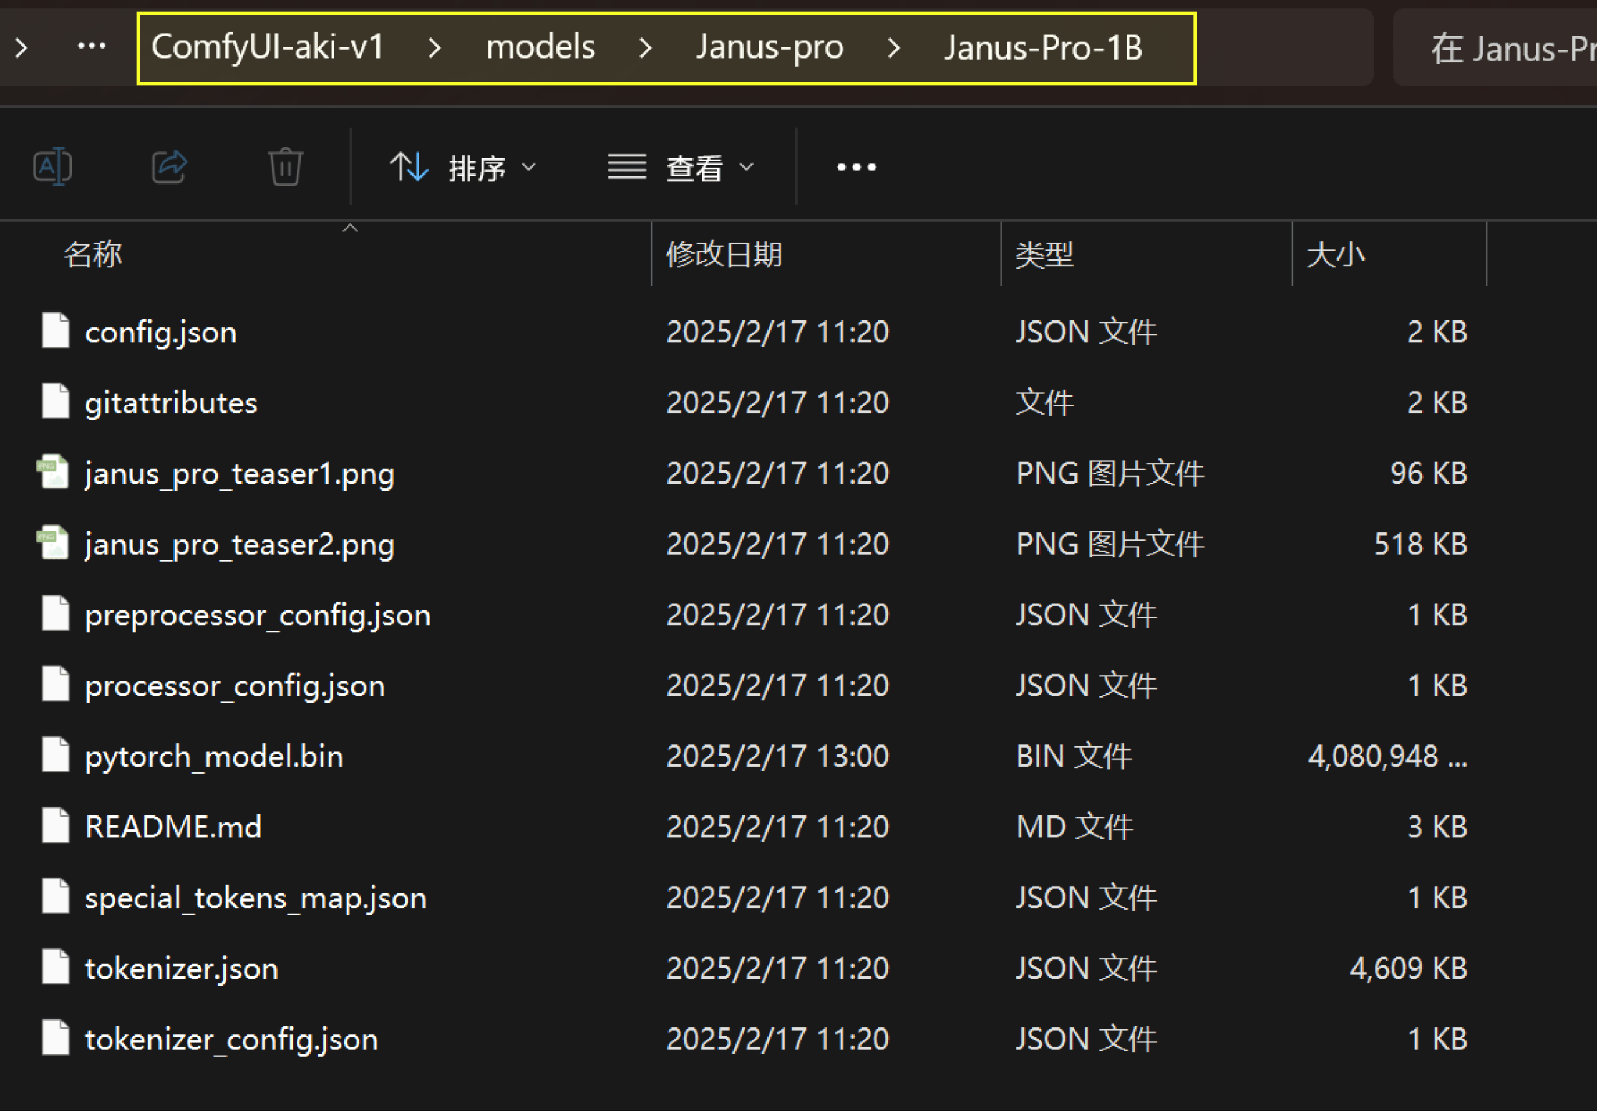
Task: Click the gitattributes file icon
Action: point(55,401)
